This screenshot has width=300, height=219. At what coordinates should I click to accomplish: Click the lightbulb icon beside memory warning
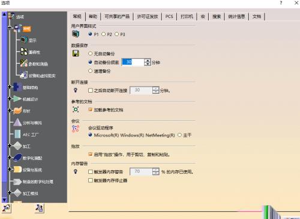(76, 171)
